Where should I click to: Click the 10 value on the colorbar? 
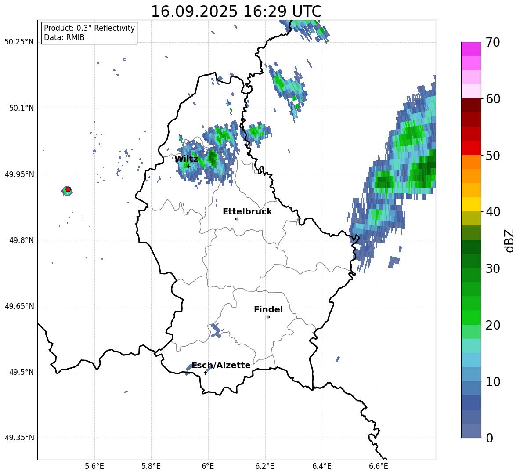(493, 381)
